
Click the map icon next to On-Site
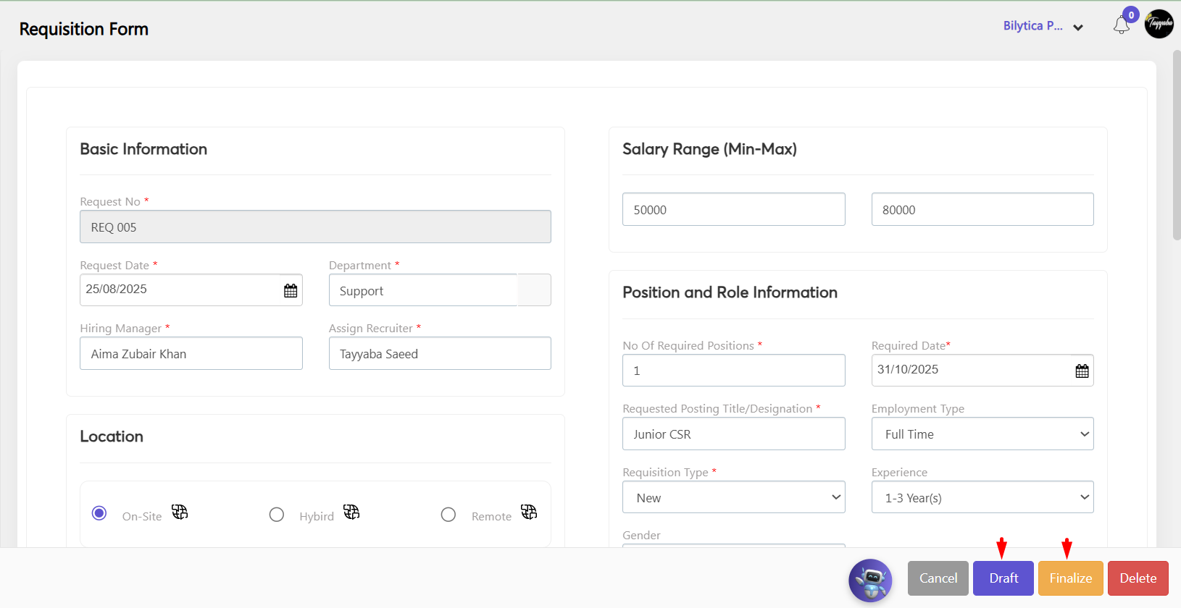point(180,512)
